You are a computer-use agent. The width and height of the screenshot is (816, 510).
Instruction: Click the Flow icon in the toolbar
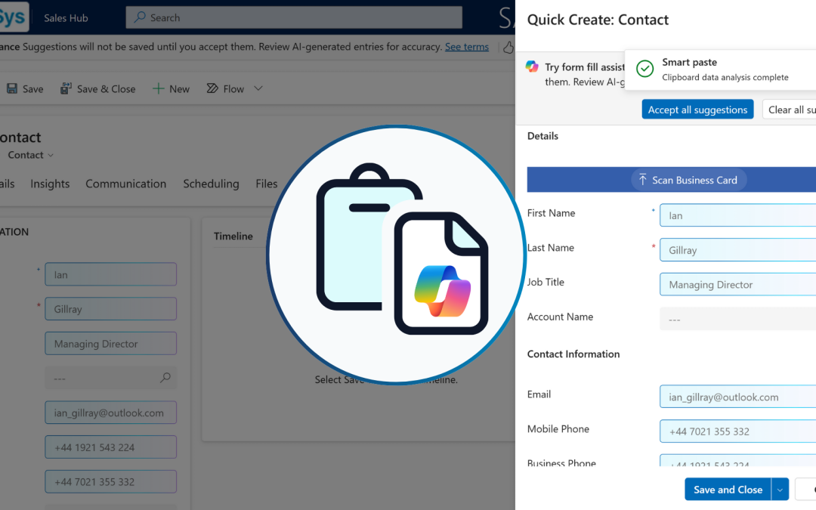point(212,88)
